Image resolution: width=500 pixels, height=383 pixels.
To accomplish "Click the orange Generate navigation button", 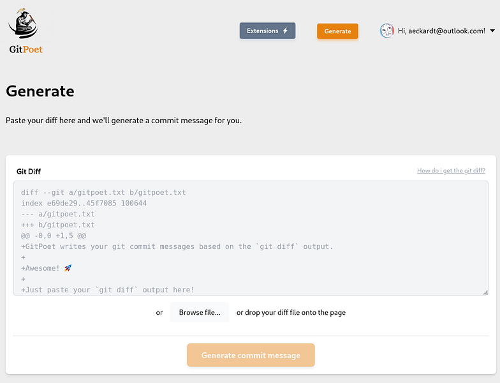I will (337, 31).
